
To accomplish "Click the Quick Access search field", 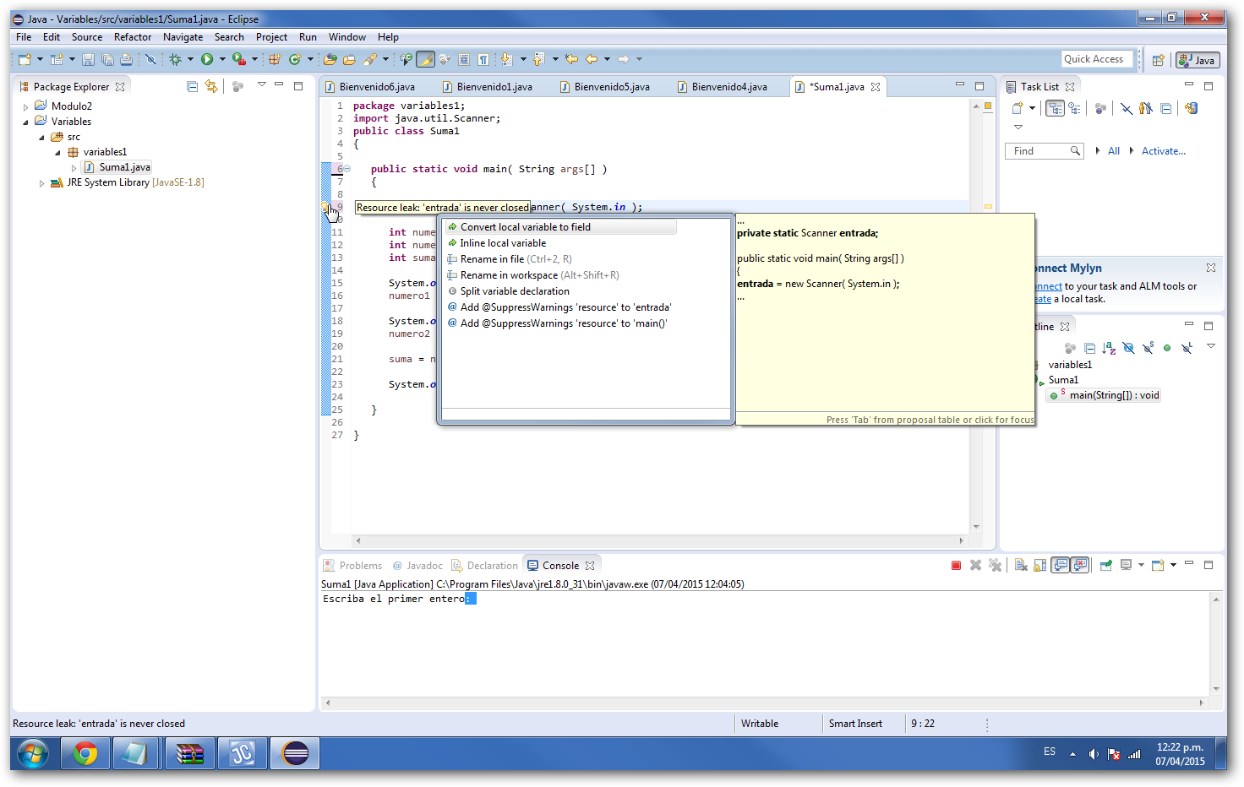I will 1097,59.
